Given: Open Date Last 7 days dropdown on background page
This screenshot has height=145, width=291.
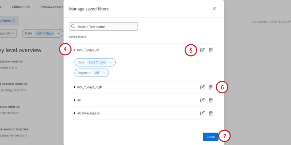Looking at the screenshot, I should (x=42, y=33).
